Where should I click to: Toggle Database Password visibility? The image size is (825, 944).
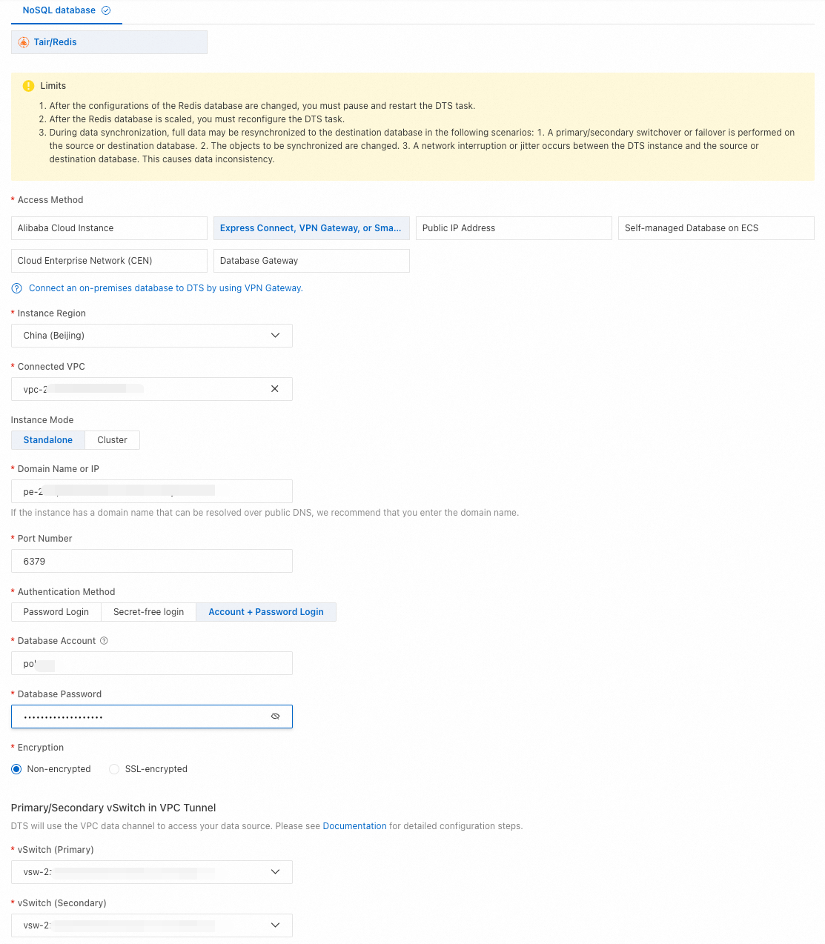click(x=275, y=717)
